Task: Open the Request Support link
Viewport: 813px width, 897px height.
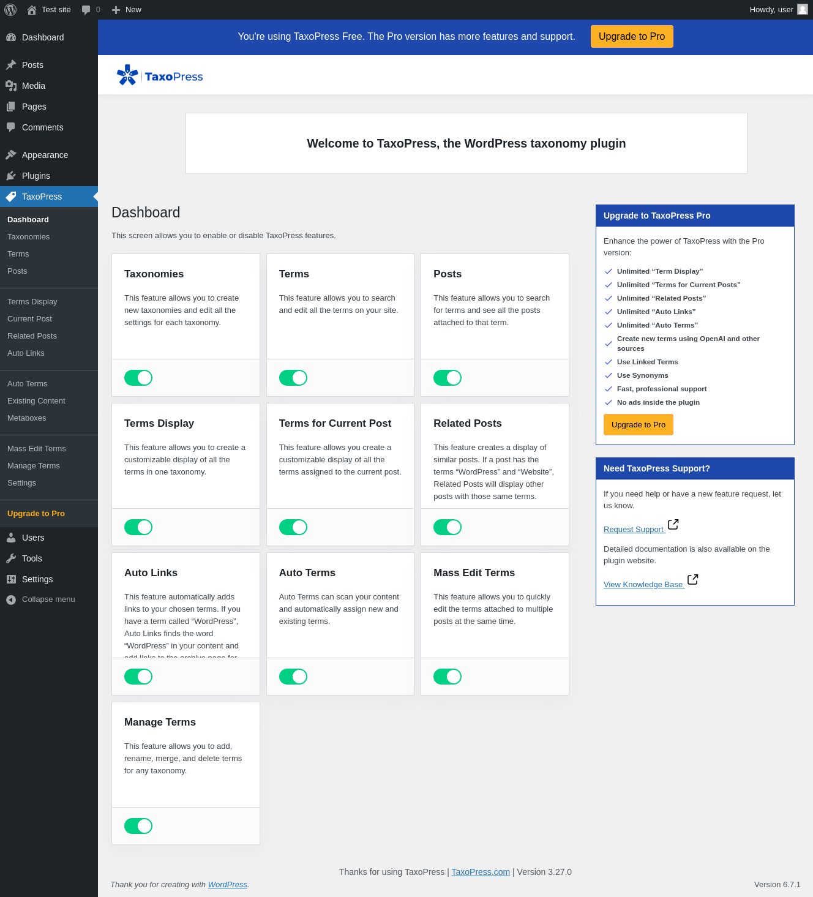Action: [x=634, y=530]
